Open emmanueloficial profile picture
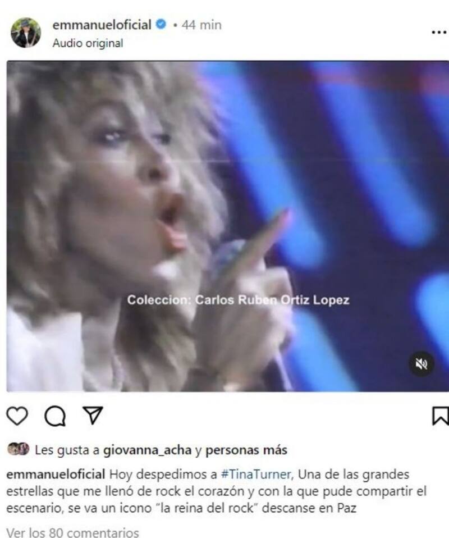The image size is (449, 538). (x=26, y=33)
